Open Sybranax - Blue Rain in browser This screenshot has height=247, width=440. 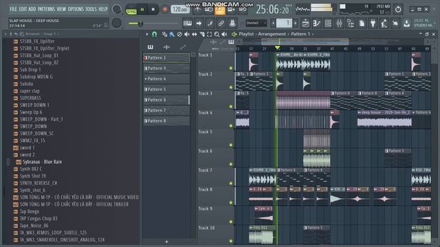pyautogui.click(x=43, y=162)
